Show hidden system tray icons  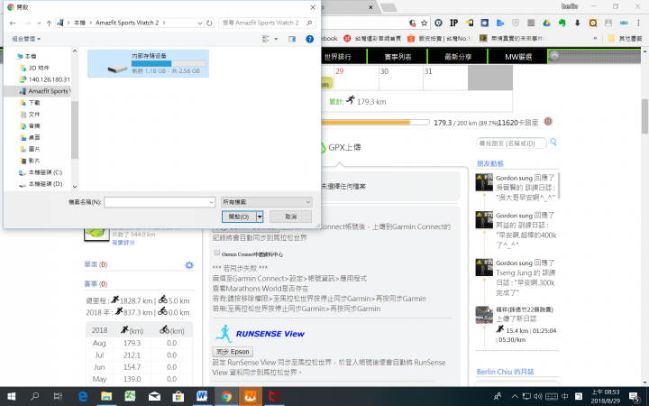[x=515, y=396]
